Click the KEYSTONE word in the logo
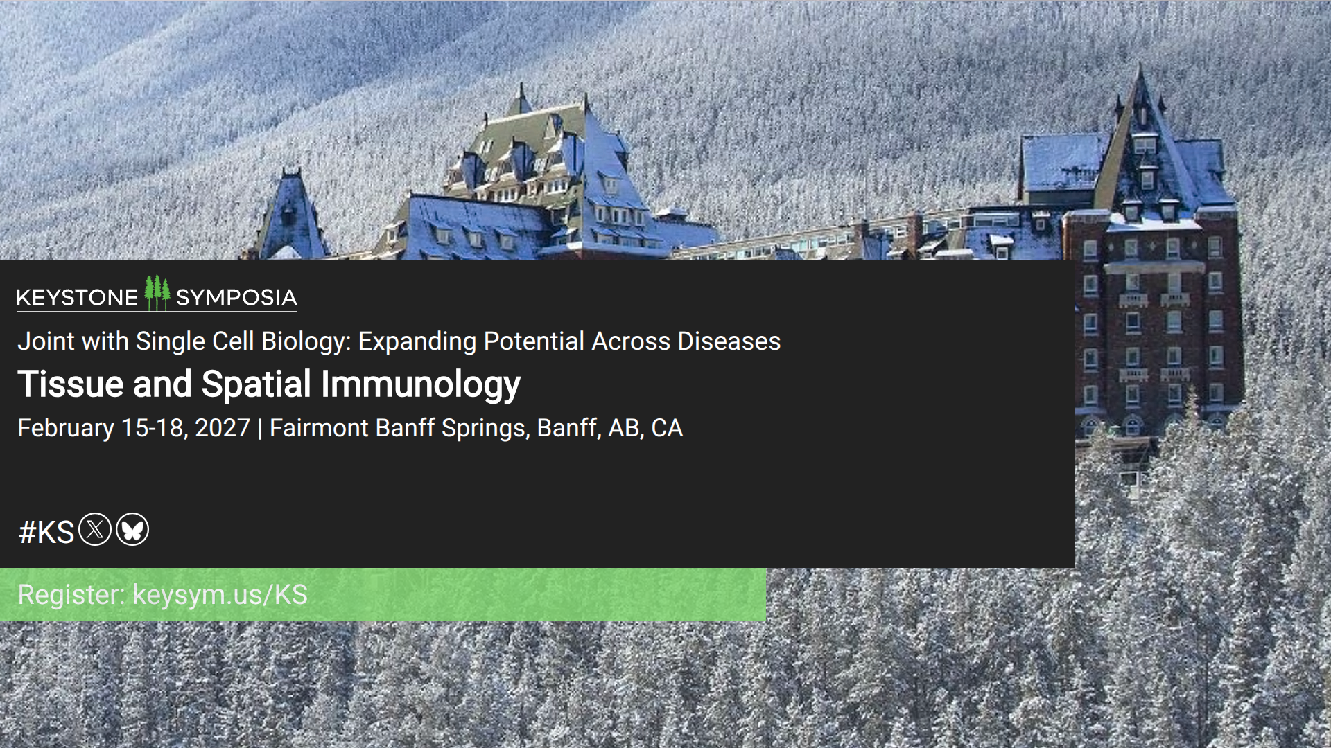1331x748 pixels. pos(77,298)
